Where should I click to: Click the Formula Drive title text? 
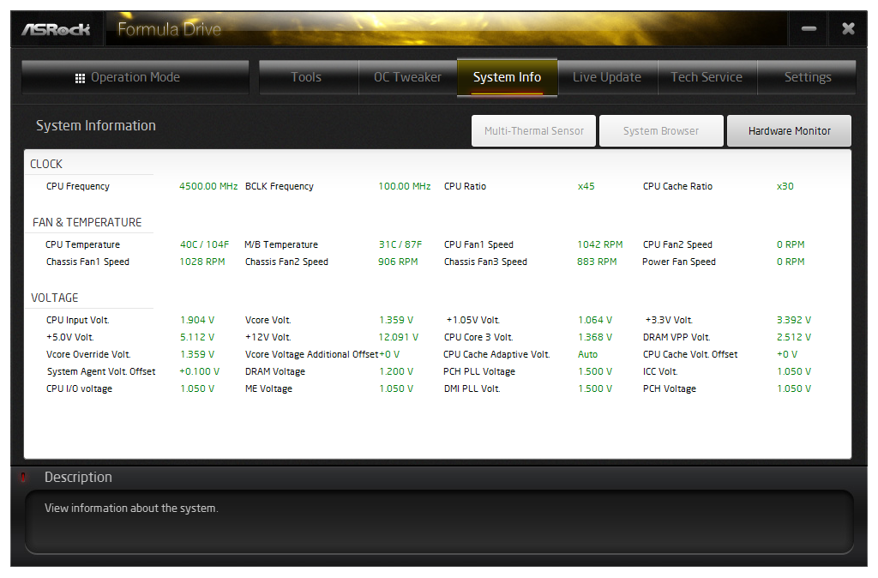tap(169, 30)
